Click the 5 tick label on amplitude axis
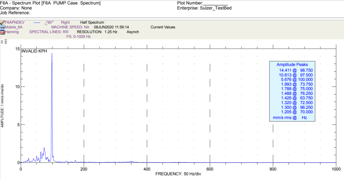Viewport: 344px width, 179px height. (18, 125)
